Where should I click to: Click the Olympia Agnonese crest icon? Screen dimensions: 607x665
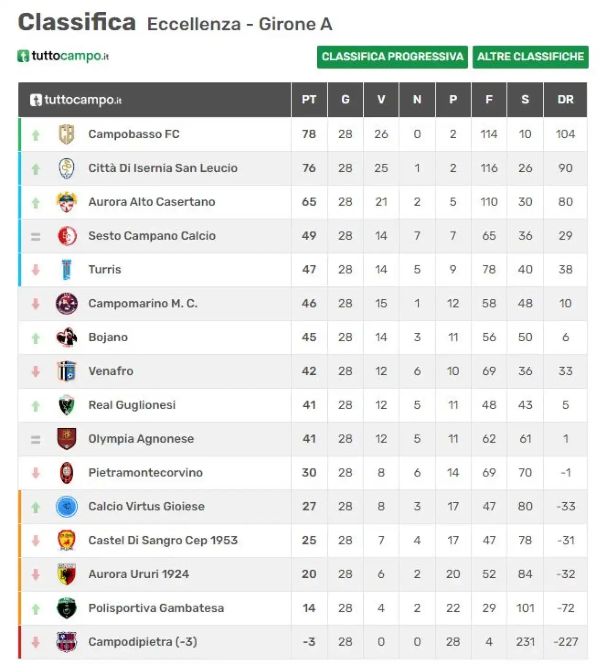(66, 439)
